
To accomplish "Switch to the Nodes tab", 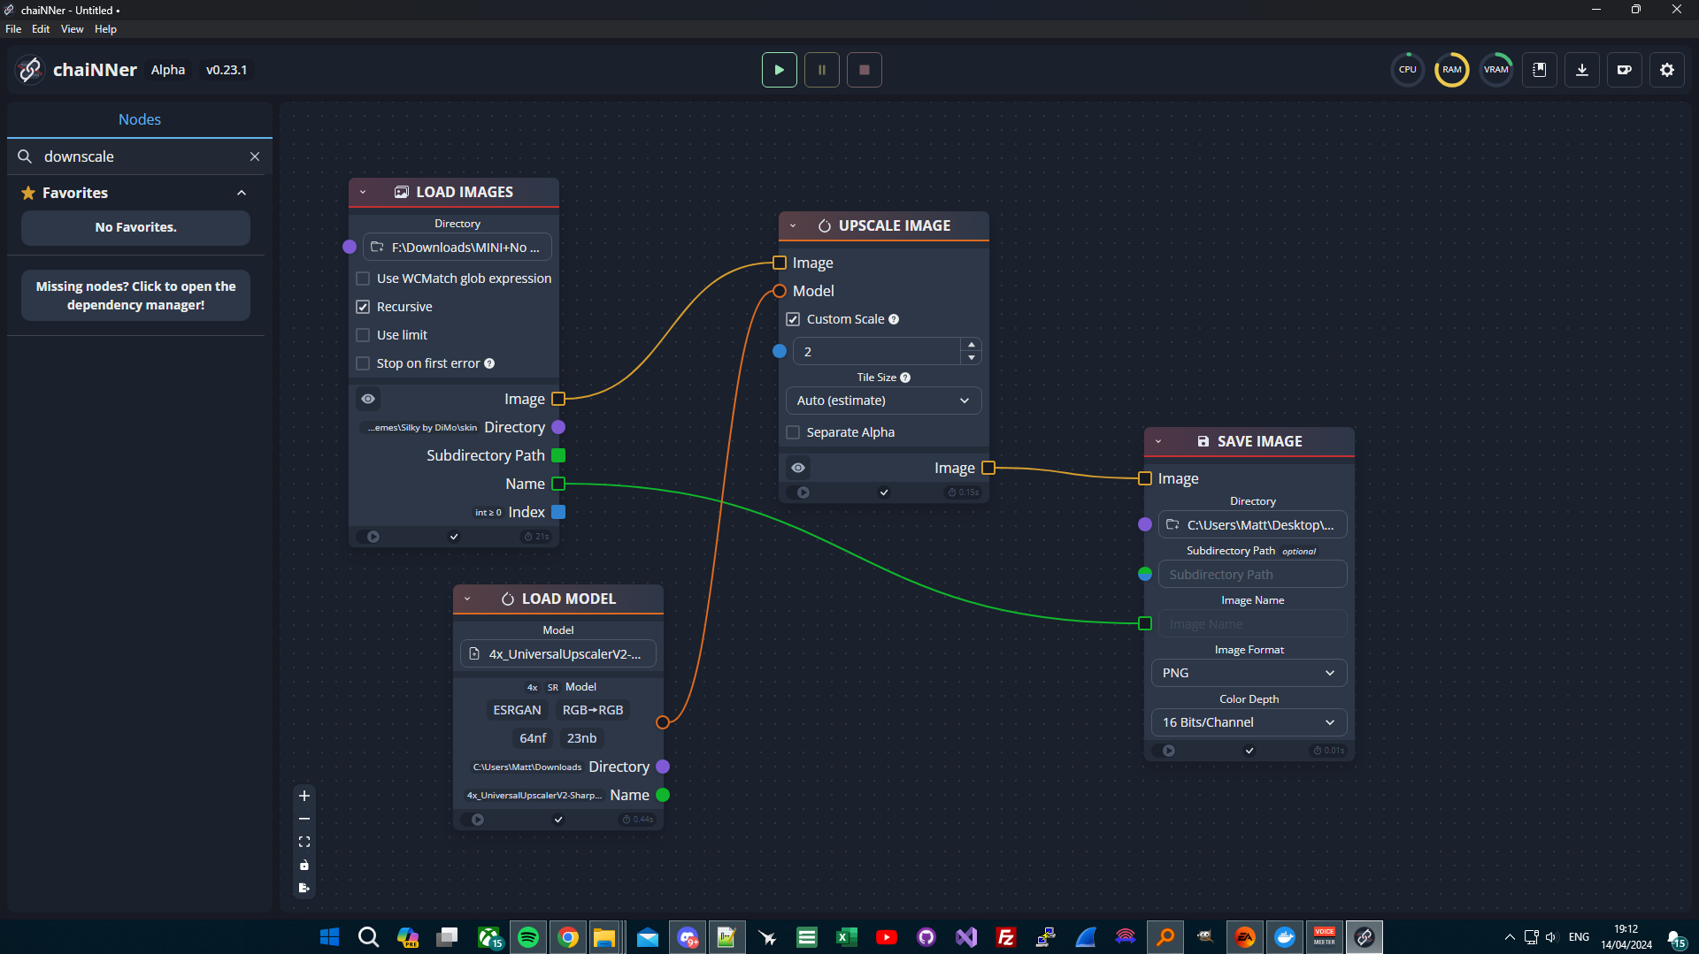I will (140, 119).
